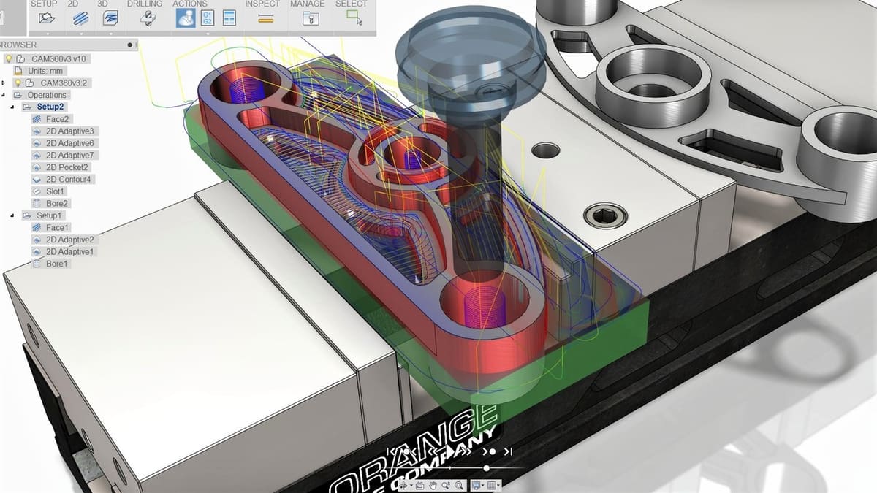Open the 3D dropdown arrow
877x493 pixels.
(x=111, y=34)
